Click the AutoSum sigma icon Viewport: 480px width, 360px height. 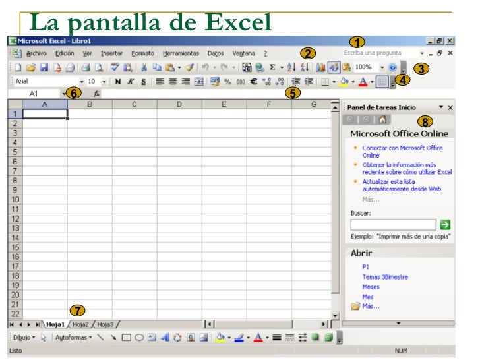click(x=272, y=67)
